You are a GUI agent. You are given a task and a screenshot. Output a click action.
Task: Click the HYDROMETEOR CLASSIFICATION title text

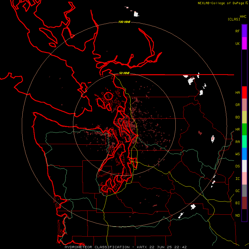click(x=97, y=247)
